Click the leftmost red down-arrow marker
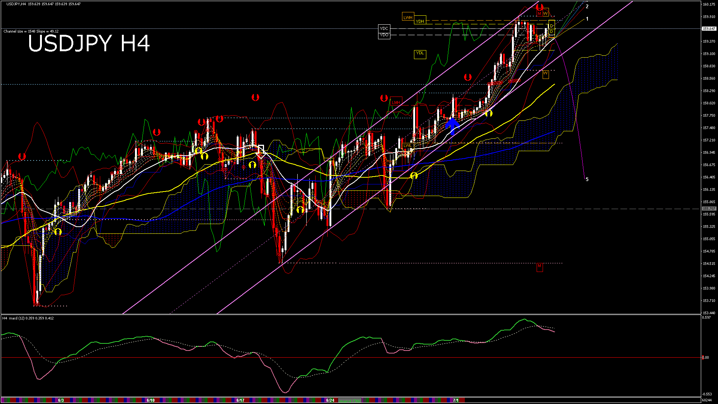 pos(22,156)
